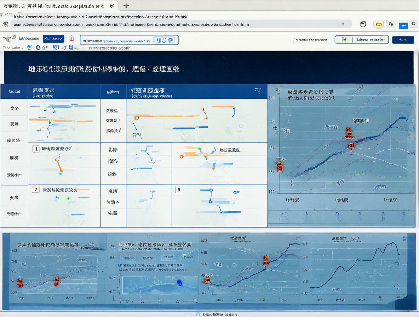
Task: Select the text segment of the outlined segmented control
Action: point(370,40)
